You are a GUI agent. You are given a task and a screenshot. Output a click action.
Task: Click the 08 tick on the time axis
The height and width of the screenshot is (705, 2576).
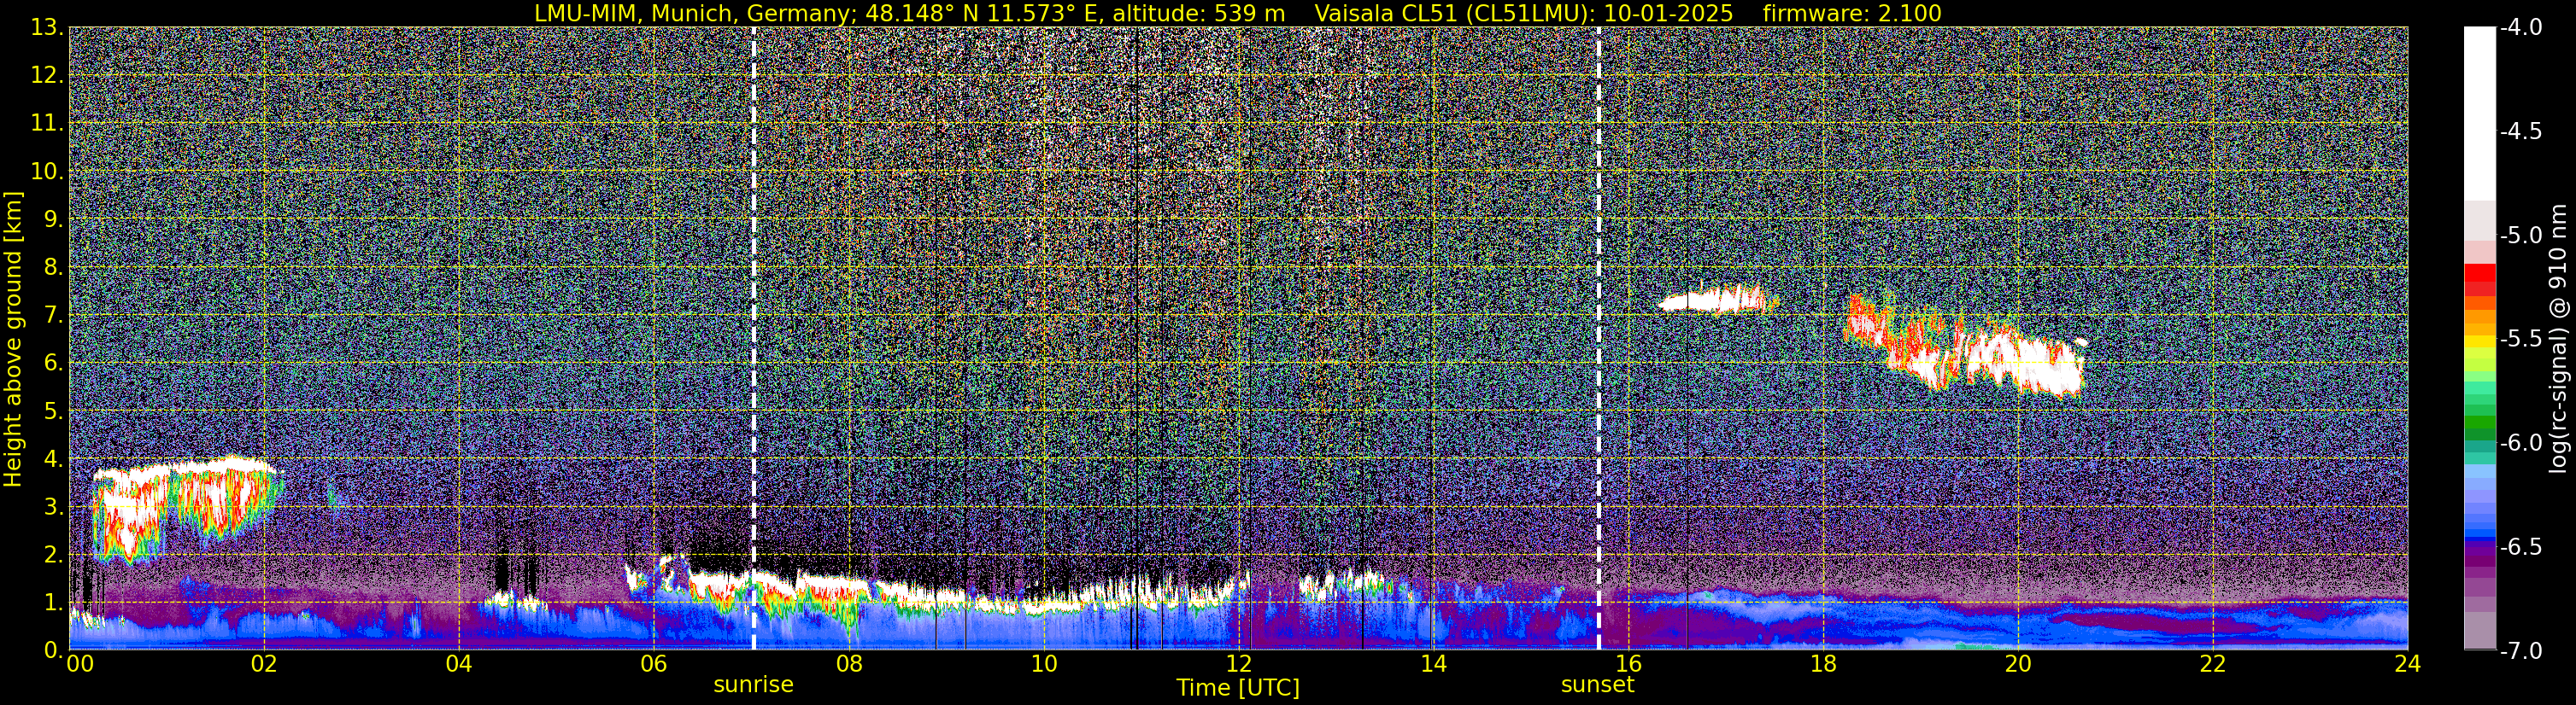848,663
